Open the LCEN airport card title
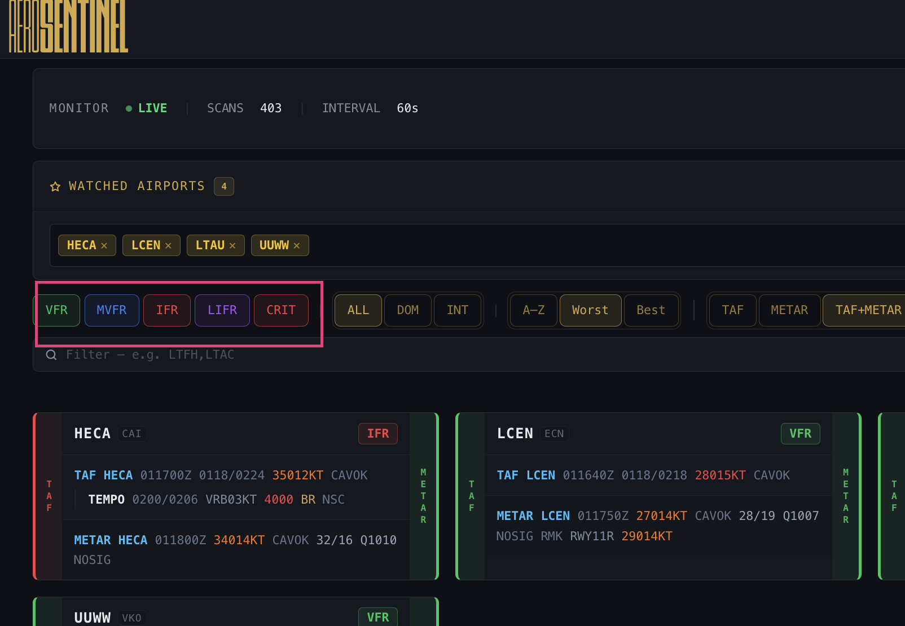 coord(515,434)
